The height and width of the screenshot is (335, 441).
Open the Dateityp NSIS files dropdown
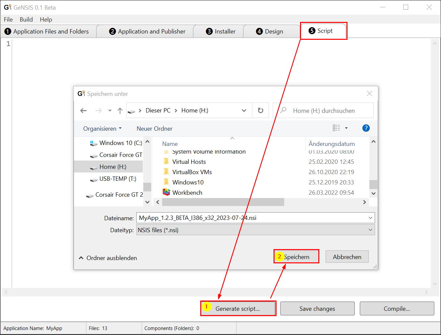click(256, 230)
